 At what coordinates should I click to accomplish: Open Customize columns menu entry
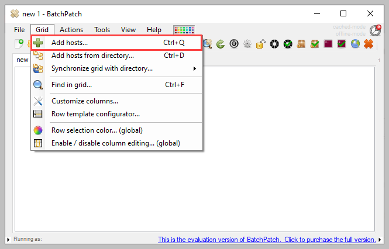(x=116, y=101)
